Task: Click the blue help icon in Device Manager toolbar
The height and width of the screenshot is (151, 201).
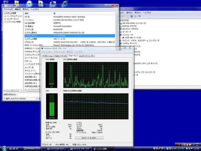Action: tap(132, 16)
